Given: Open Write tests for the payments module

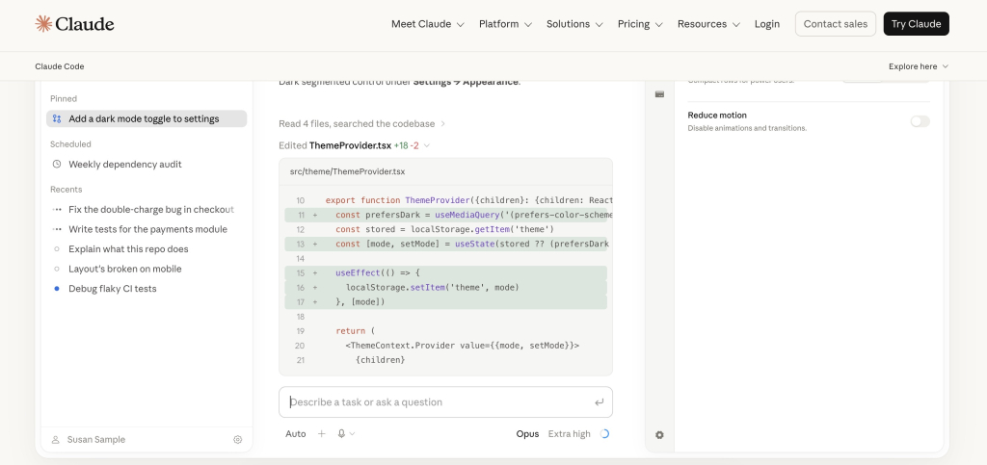Looking at the screenshot, I should point(147,229).
